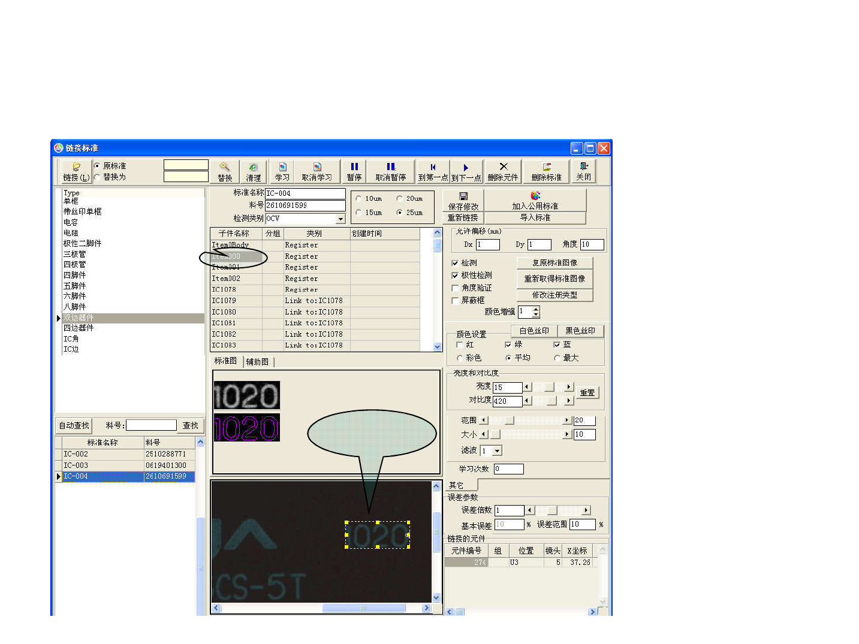The width and height of the screenshot is (859, 644).
Task: Click the 重新取得标准图像 button
Action: (554, 279)
